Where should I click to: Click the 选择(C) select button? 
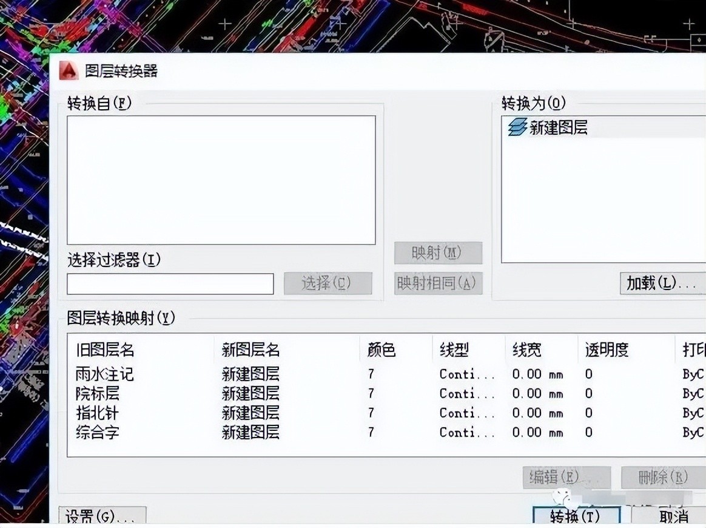(x=328, y=283)
